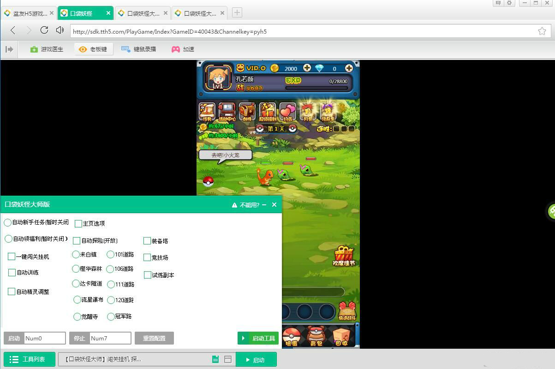Image resolution: width=555 pixels, height=369 pixels.
Task: Enable 主页选项 checkbox
Action: click(78, 223)
